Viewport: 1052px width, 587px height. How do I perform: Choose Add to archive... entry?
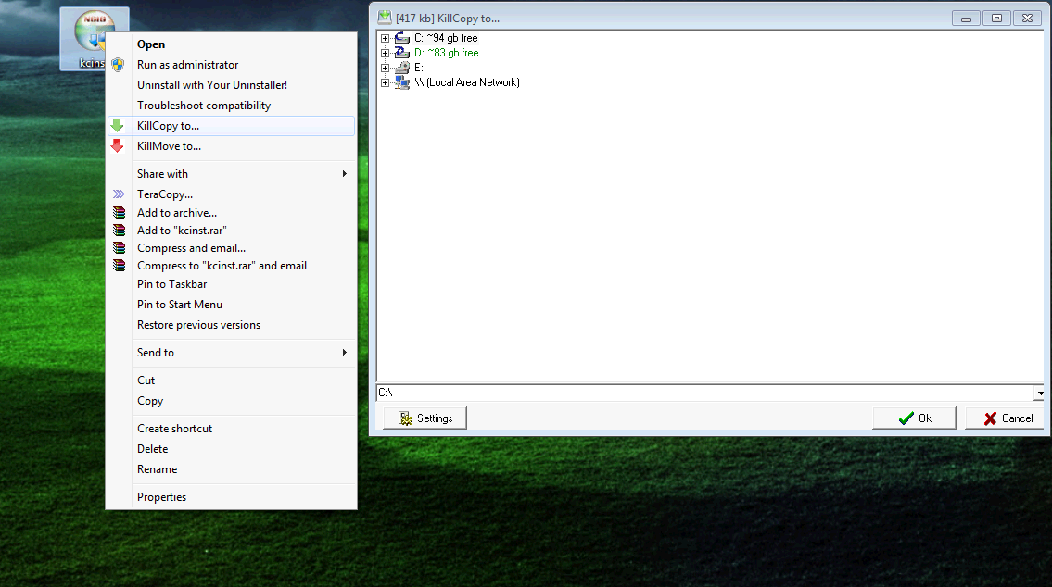pyautogui.click(x=232, y=212)
